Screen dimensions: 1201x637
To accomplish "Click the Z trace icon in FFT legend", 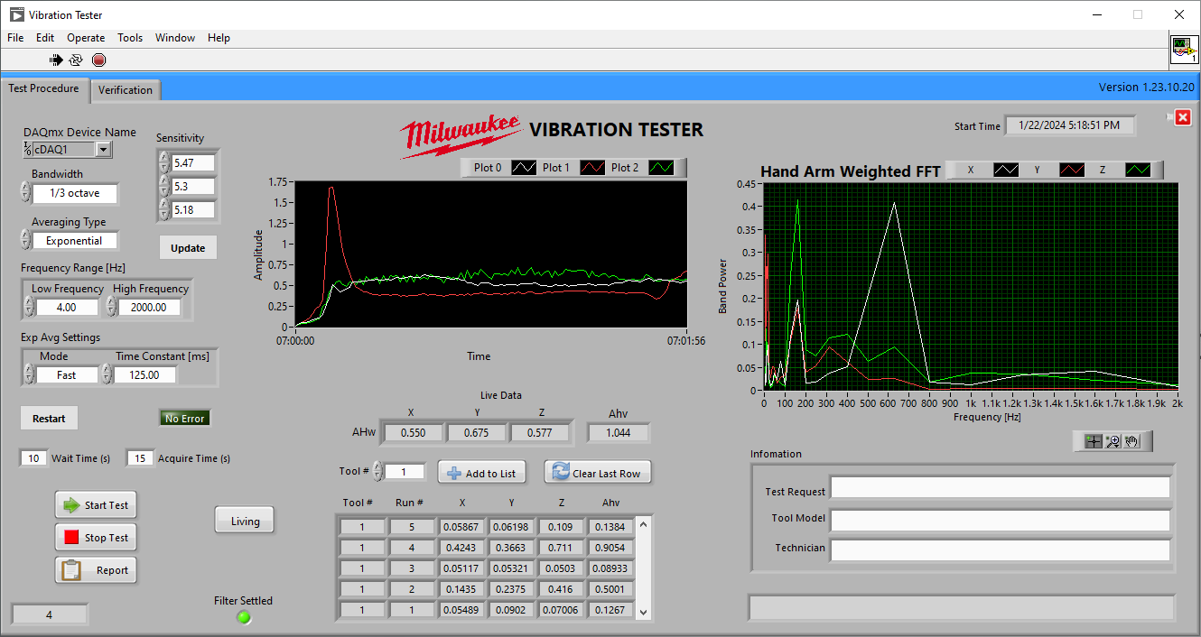I will (x=1138, y=170).
